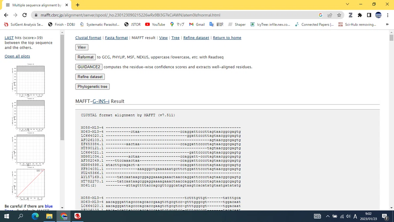Open the G-INS-i method link
Viewport: 394px width, 222px height.
click(x=101, y=101)
